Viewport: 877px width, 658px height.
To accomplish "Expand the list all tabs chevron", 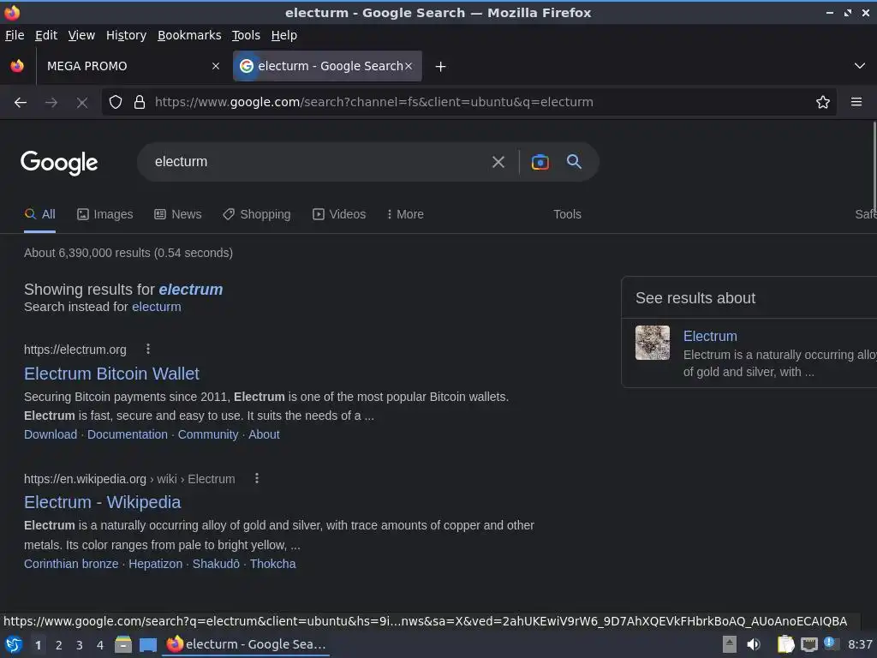I will (x=860, y=66).
